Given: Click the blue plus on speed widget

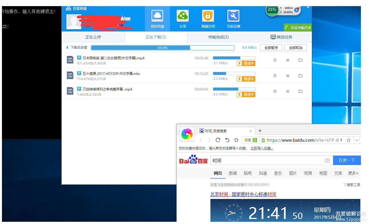Looking at the screenshot, I should 297,10.
